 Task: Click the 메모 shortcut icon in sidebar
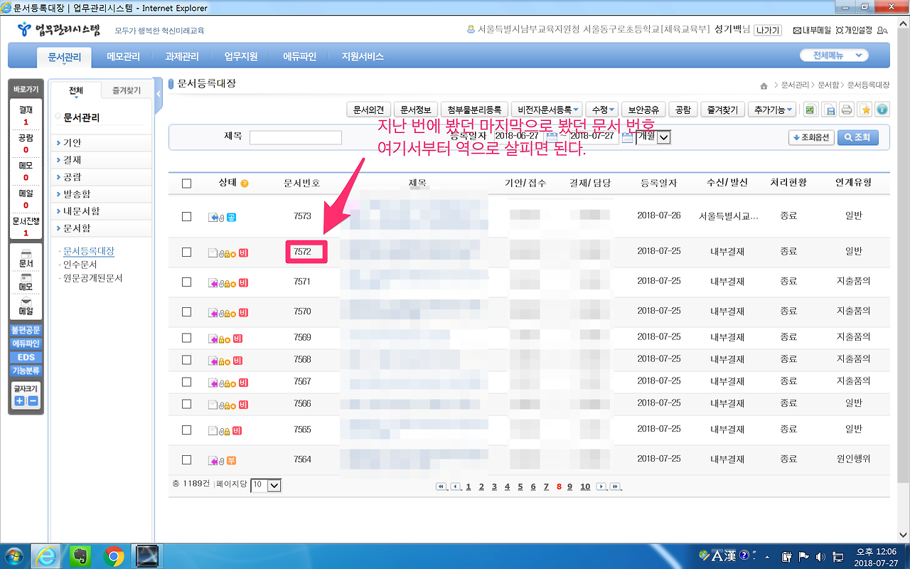coord(26,282)
